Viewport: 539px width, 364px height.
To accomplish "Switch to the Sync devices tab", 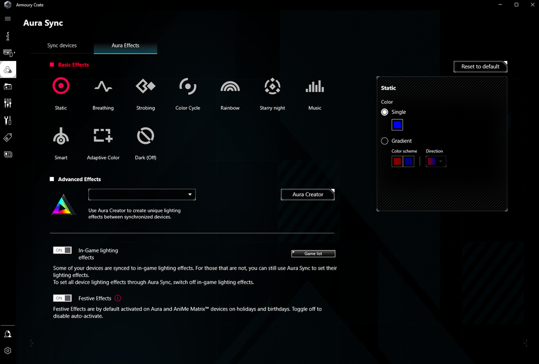I will pyautogui.click(x=62, y=45).
